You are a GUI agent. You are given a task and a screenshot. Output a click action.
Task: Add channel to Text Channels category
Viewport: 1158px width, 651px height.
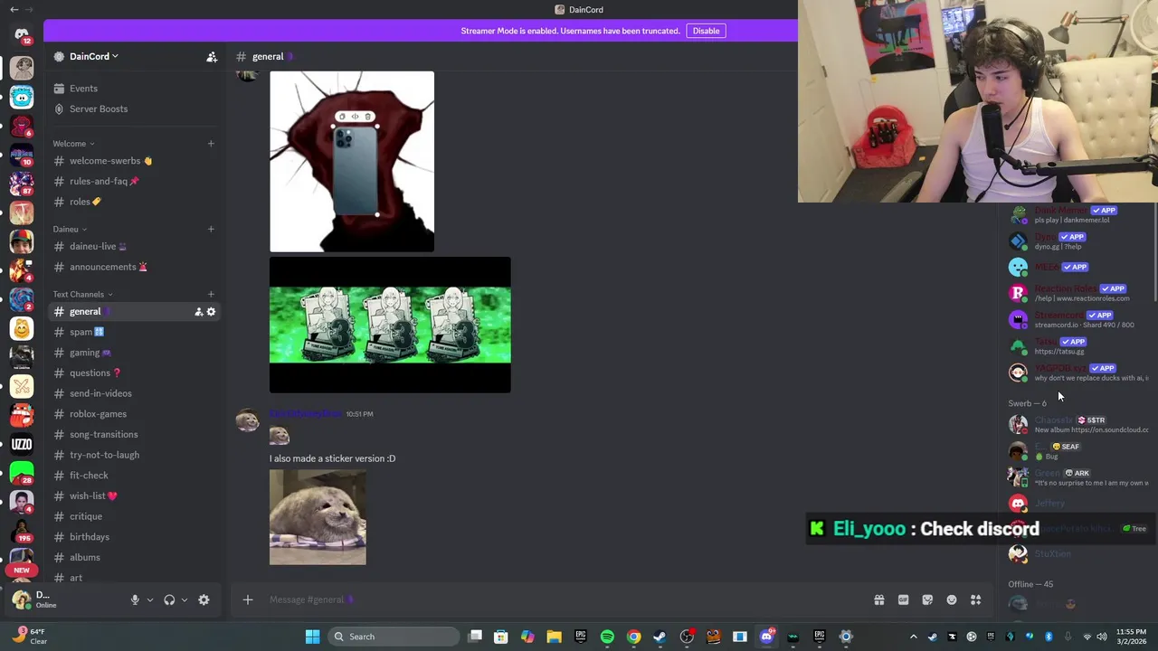pos(211,295)
